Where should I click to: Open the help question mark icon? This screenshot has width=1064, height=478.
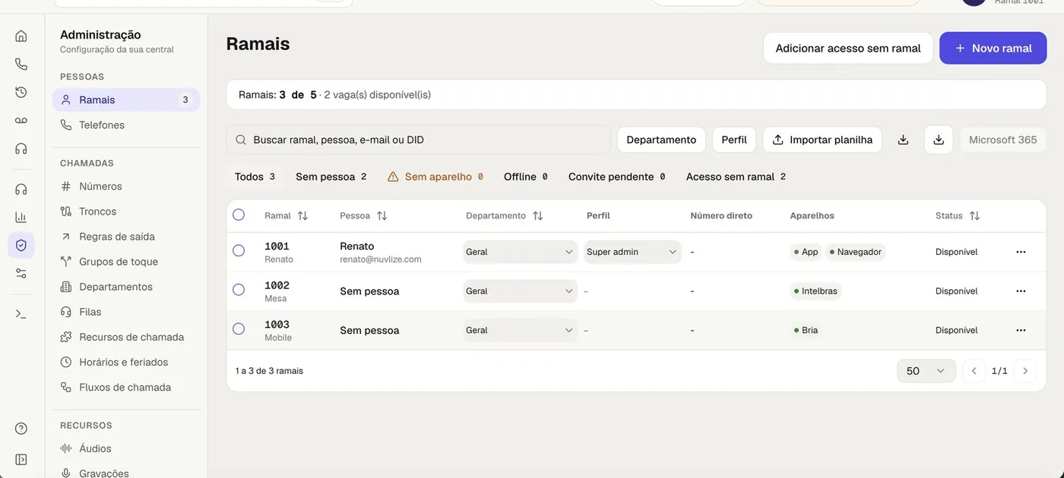[x=21, y=429]
